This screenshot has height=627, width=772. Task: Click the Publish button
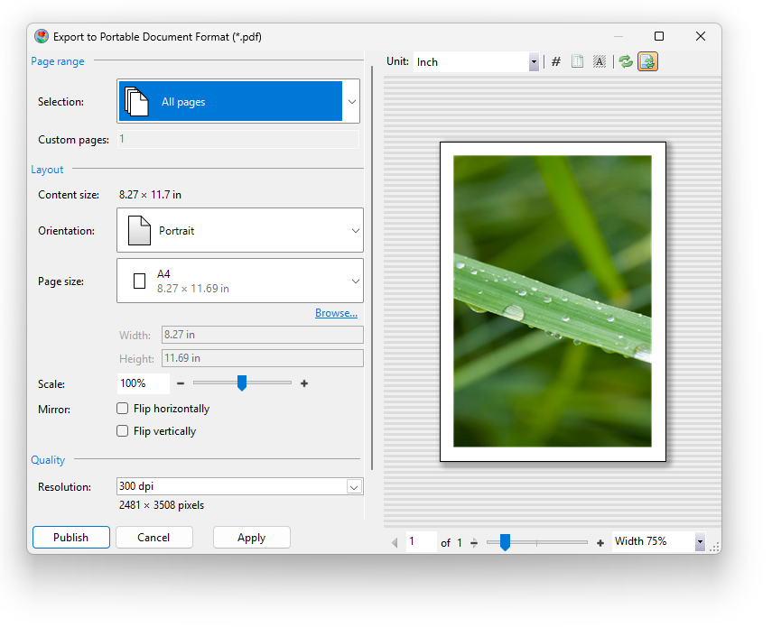[70, 538]
